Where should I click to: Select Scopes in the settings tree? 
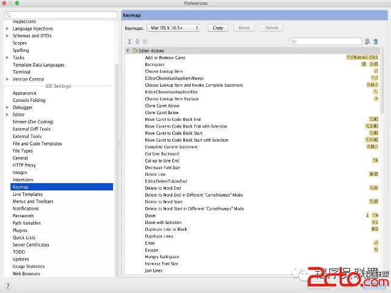pos(20,43)
